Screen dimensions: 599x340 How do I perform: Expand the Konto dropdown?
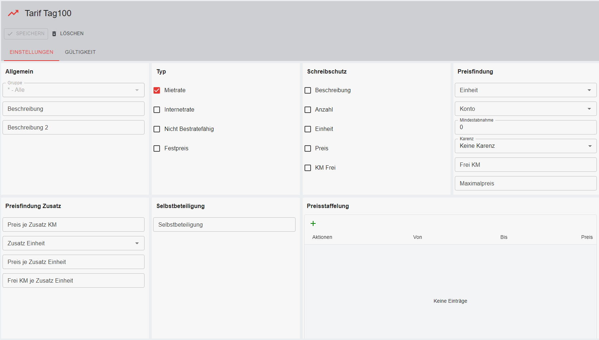[525, 109]
